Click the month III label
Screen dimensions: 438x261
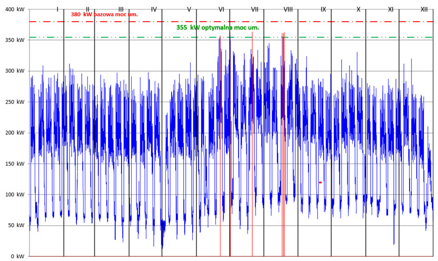(x=121, y=9)
